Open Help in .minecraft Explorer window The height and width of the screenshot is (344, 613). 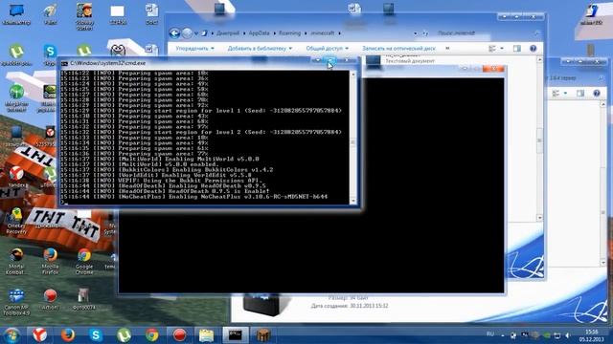(533, 49)
